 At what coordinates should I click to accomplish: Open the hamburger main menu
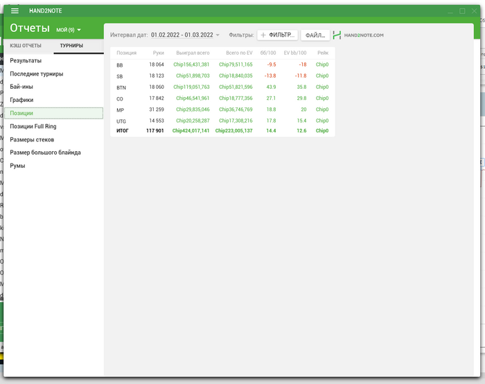tap(15, 11)
